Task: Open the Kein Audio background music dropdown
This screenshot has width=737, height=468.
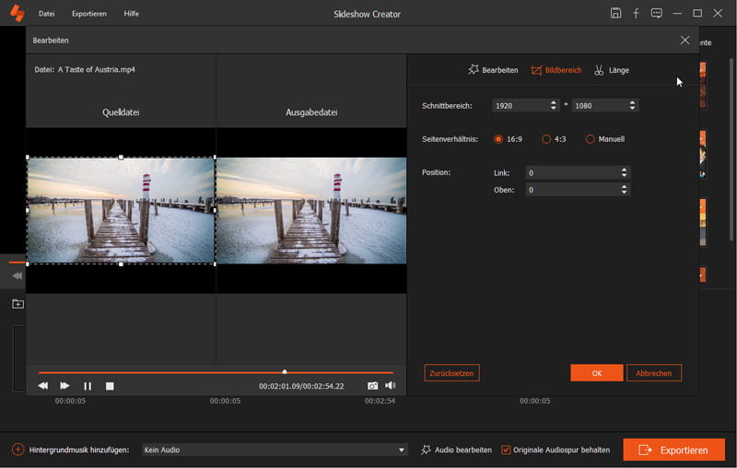Action: [x=275, y=450]
